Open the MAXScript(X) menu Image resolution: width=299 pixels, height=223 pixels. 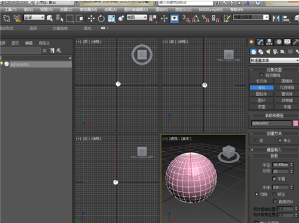click(x=210, y=10)
